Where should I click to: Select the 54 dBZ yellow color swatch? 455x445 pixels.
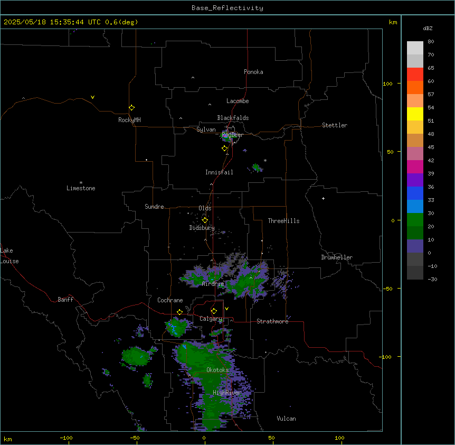point(415,114)
